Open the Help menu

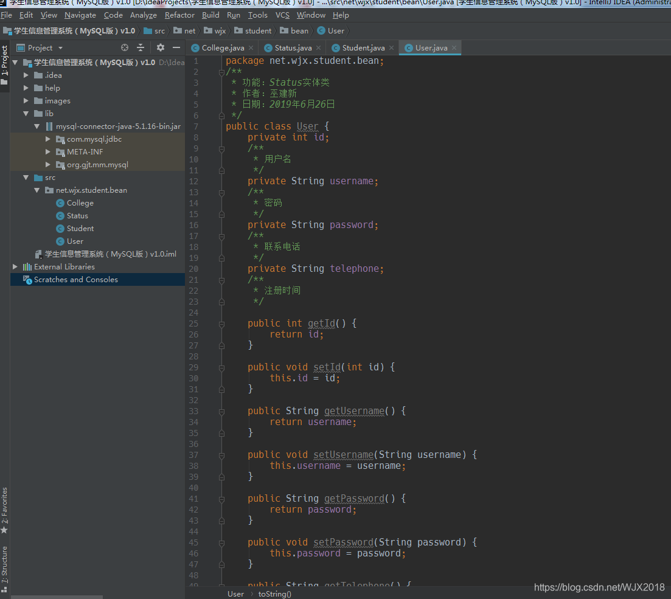click(341, 15)
